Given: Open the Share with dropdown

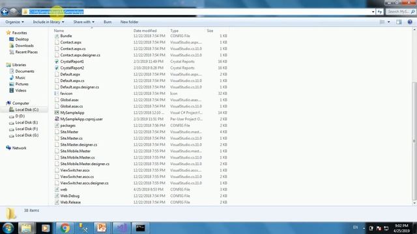Looking at the screenshot, I should (x=84, y=22).
